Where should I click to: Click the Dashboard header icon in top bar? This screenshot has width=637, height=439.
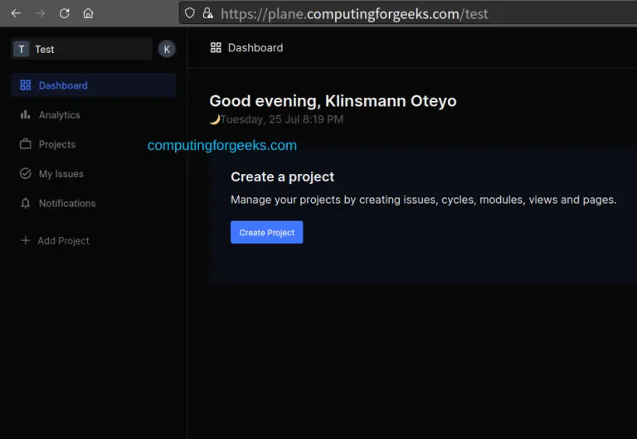[x=216, y=48]
